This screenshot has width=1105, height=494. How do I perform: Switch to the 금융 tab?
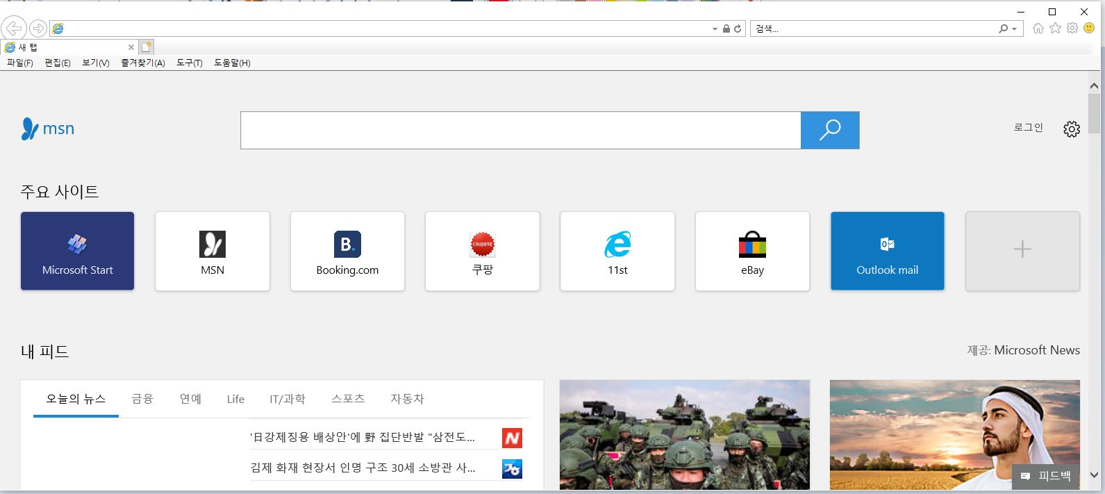[x=142, y=399]
